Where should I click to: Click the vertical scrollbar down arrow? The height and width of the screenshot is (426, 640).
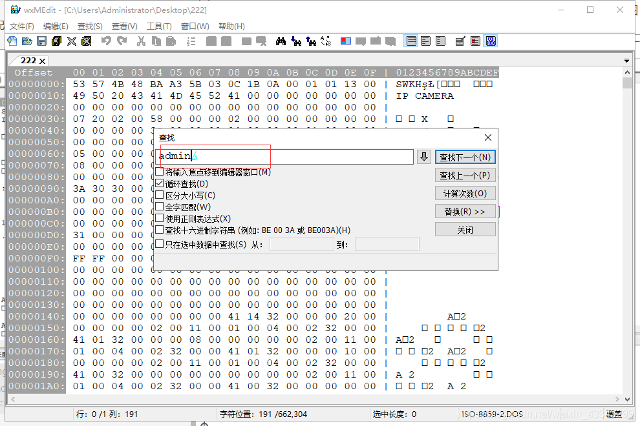coord(627,399)
